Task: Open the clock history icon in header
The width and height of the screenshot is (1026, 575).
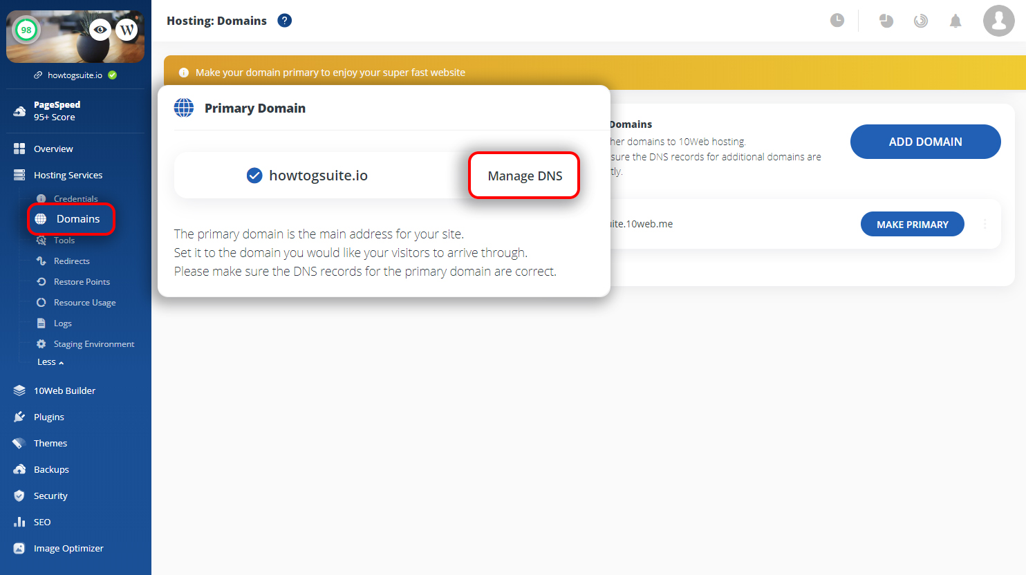Action: point(837,21)
